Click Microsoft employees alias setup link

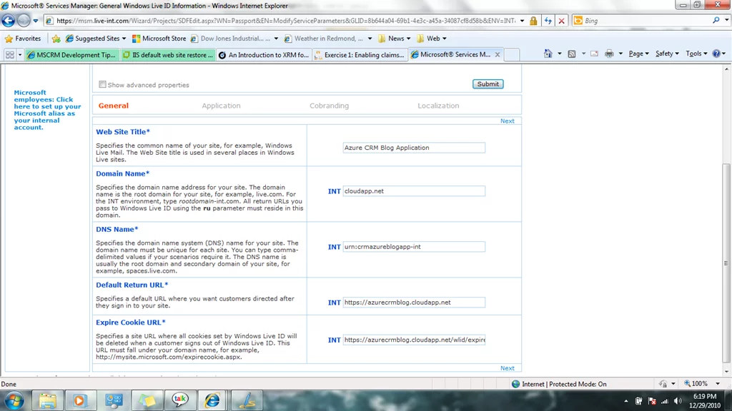point(47,110)
